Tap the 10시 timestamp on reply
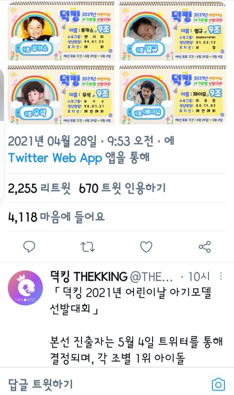 click(x=199, y=276)
